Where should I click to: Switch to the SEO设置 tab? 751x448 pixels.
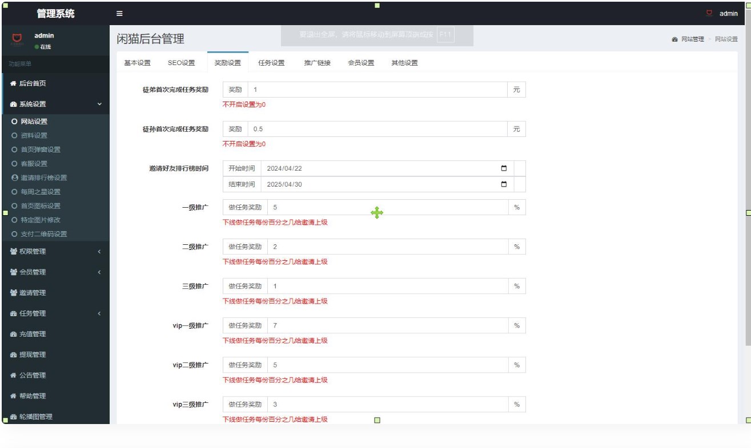click(181, 63)
